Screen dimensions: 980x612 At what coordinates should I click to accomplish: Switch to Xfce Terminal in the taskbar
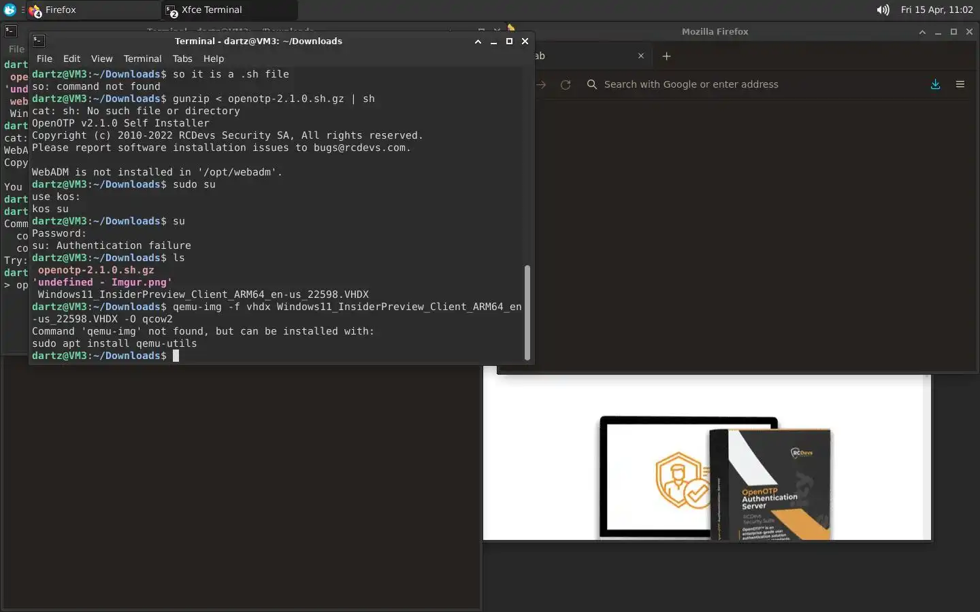tap(230, 10)
